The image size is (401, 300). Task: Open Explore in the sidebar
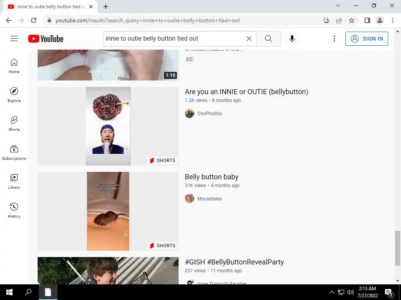(x=14, y=95)
